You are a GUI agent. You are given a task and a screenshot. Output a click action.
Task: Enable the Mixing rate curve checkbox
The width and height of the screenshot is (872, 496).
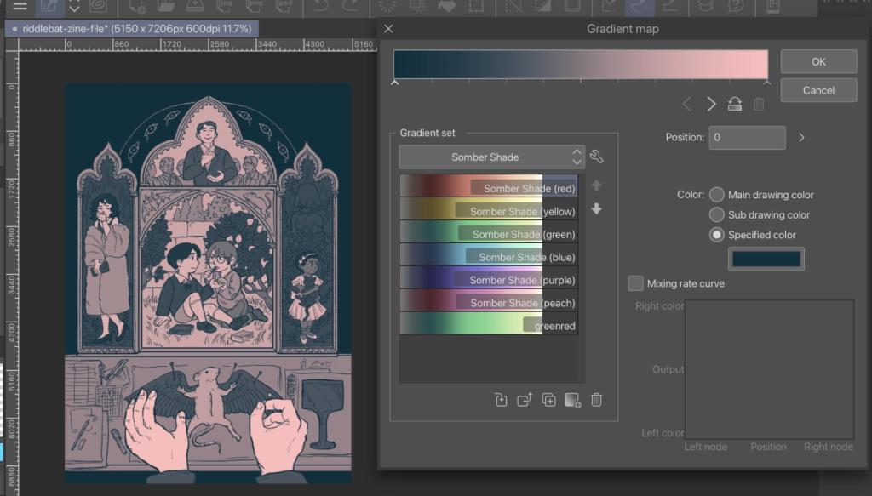pyautogui.click(x=635, y=283)
